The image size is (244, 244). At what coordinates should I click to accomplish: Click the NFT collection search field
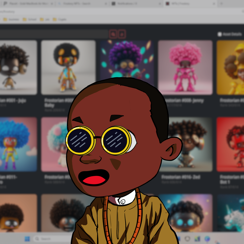[54, 34]
